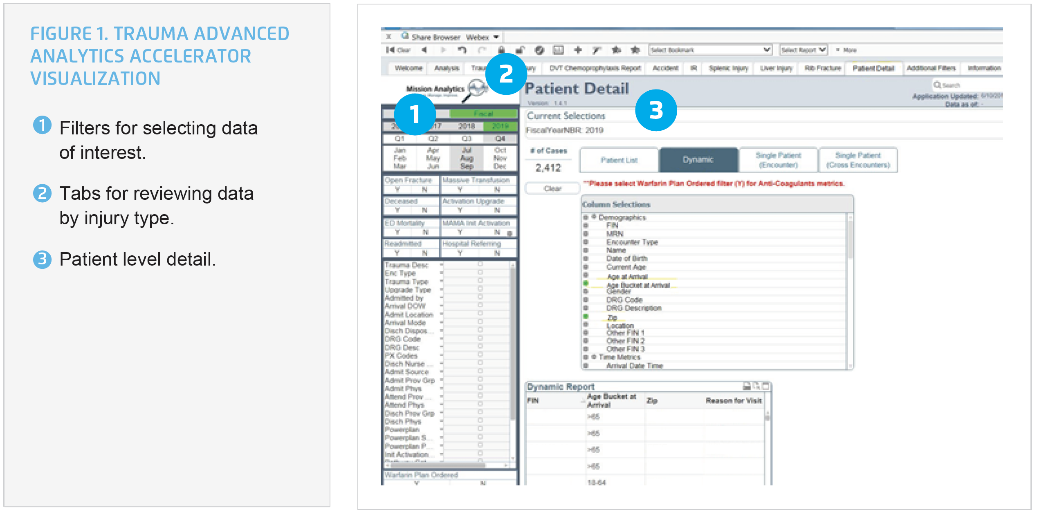This screenshot has width=1037, height=514.
Task: Click the plus Add icon in toolbar
Action: click(578, 50)
